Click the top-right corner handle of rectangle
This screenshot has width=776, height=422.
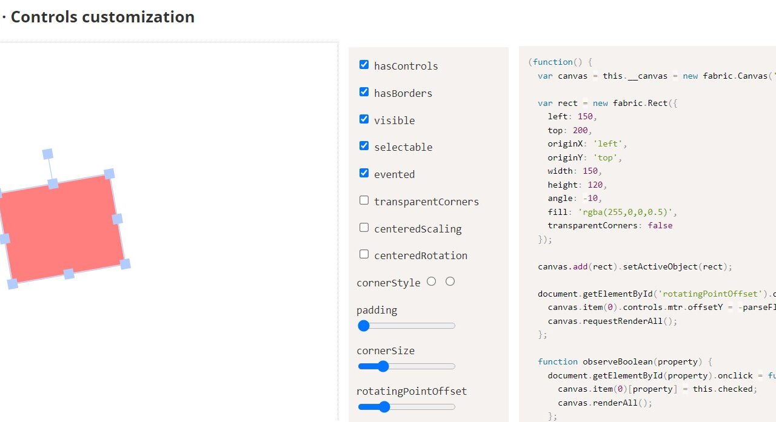109,174
